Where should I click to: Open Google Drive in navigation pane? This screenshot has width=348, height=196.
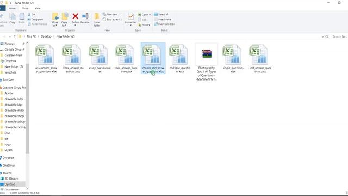(13, 50)
